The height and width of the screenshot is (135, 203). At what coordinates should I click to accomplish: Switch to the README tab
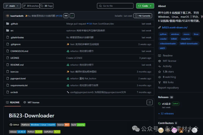[13, 102]
